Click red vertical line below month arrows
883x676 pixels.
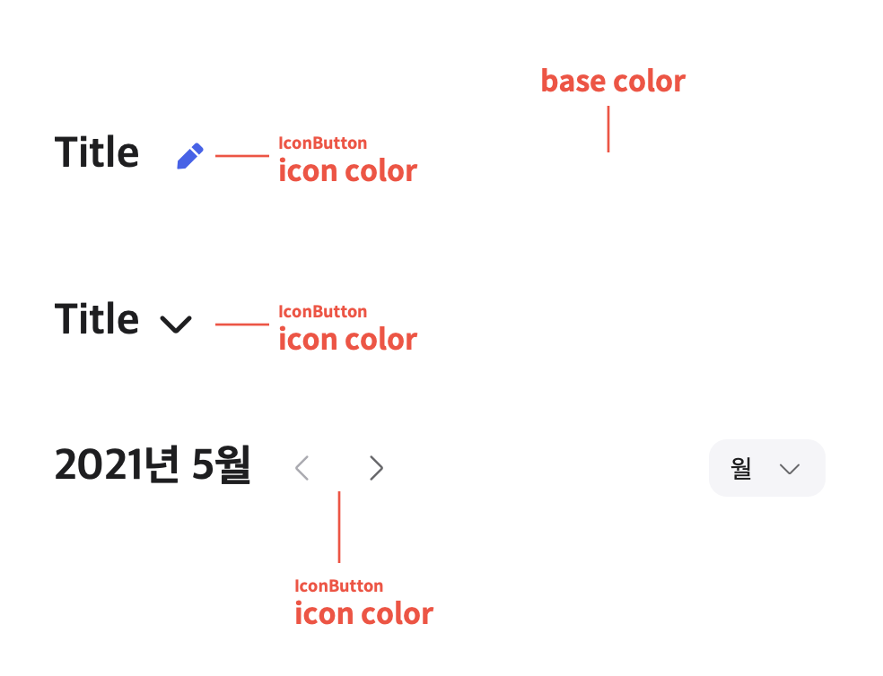click(339, 527)
